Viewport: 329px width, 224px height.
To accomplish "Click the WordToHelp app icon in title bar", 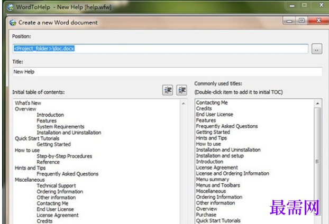I will (x=10, y=7).
